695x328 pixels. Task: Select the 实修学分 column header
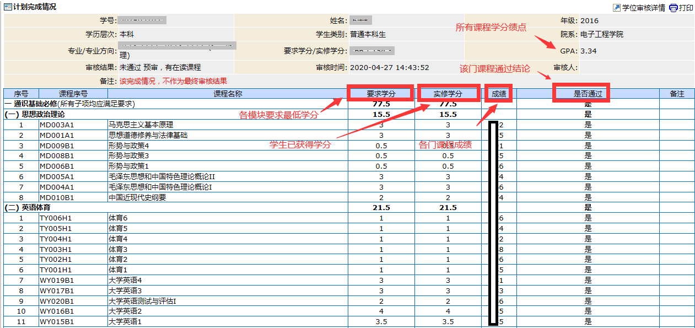(448, 94)
